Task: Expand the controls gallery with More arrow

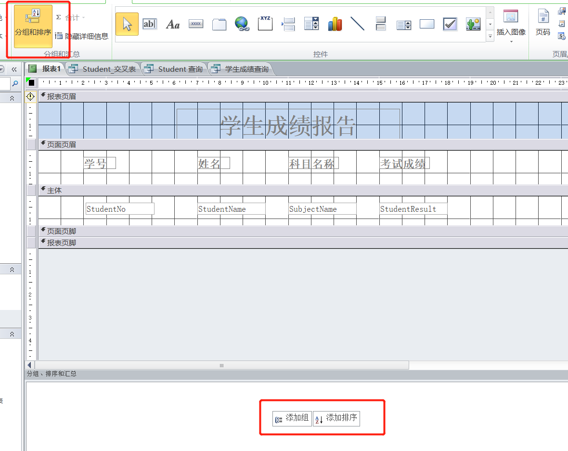Action: point(490,36)
